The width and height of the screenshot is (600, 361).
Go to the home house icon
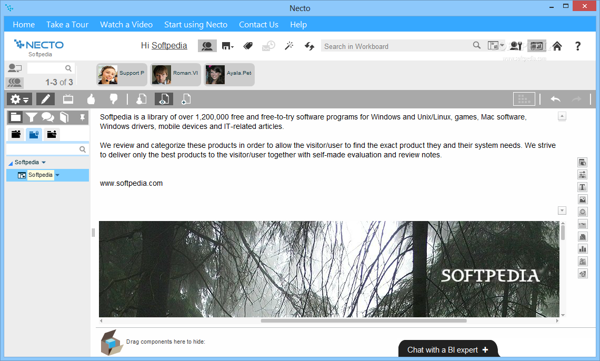tap(557, 46)
